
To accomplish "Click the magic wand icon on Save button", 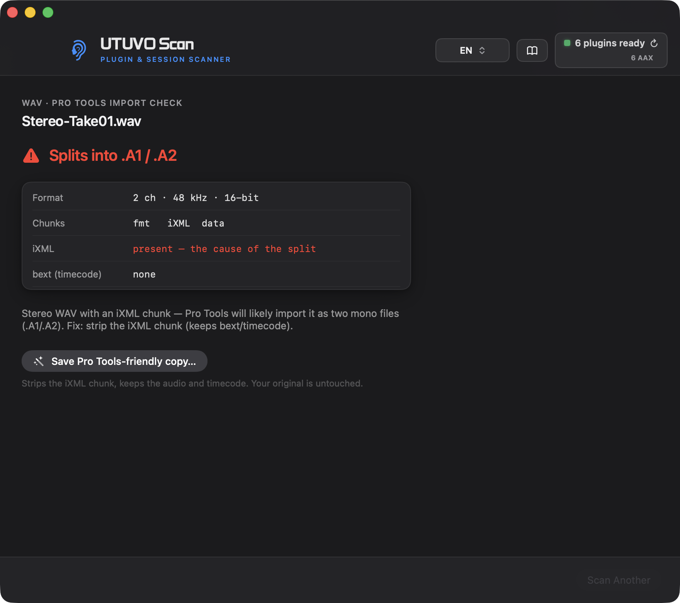I will tap(39, 361).
